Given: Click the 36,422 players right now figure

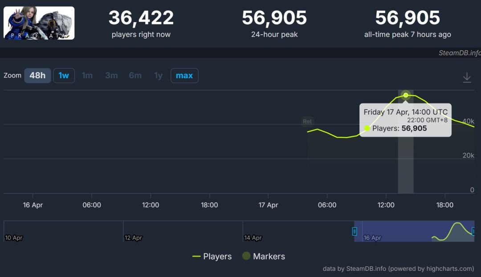Looking at the screenshot, I should [141, 17].
